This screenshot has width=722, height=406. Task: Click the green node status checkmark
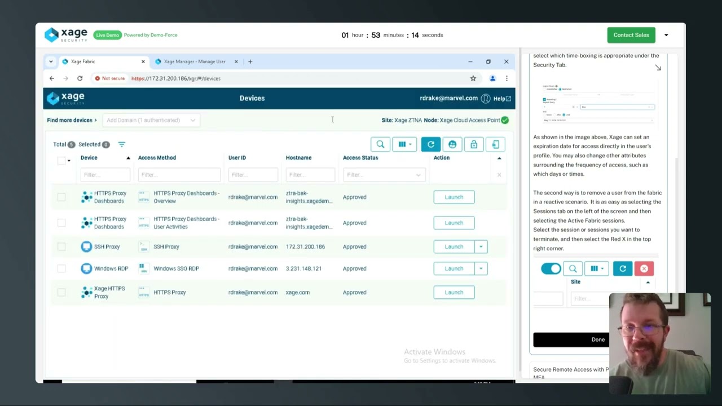(x=505, y=120)
